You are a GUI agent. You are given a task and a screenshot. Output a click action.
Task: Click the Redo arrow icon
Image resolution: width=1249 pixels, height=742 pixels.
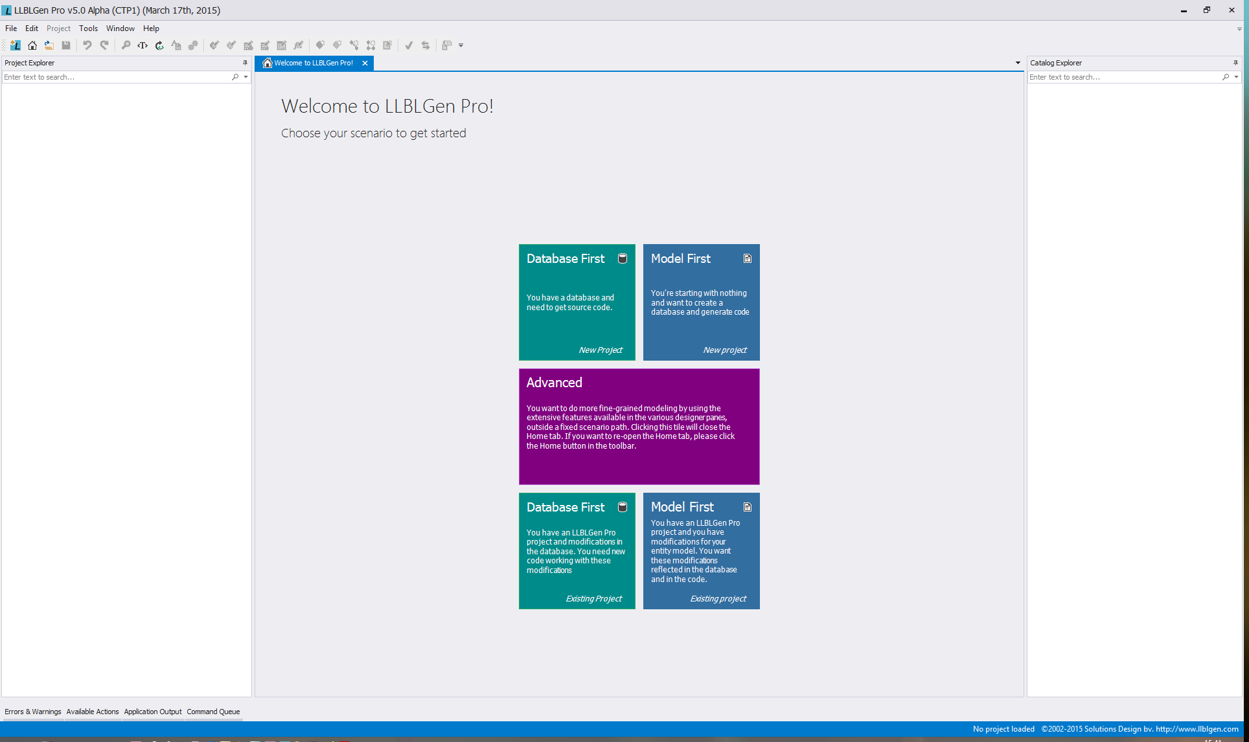point(104,45)
